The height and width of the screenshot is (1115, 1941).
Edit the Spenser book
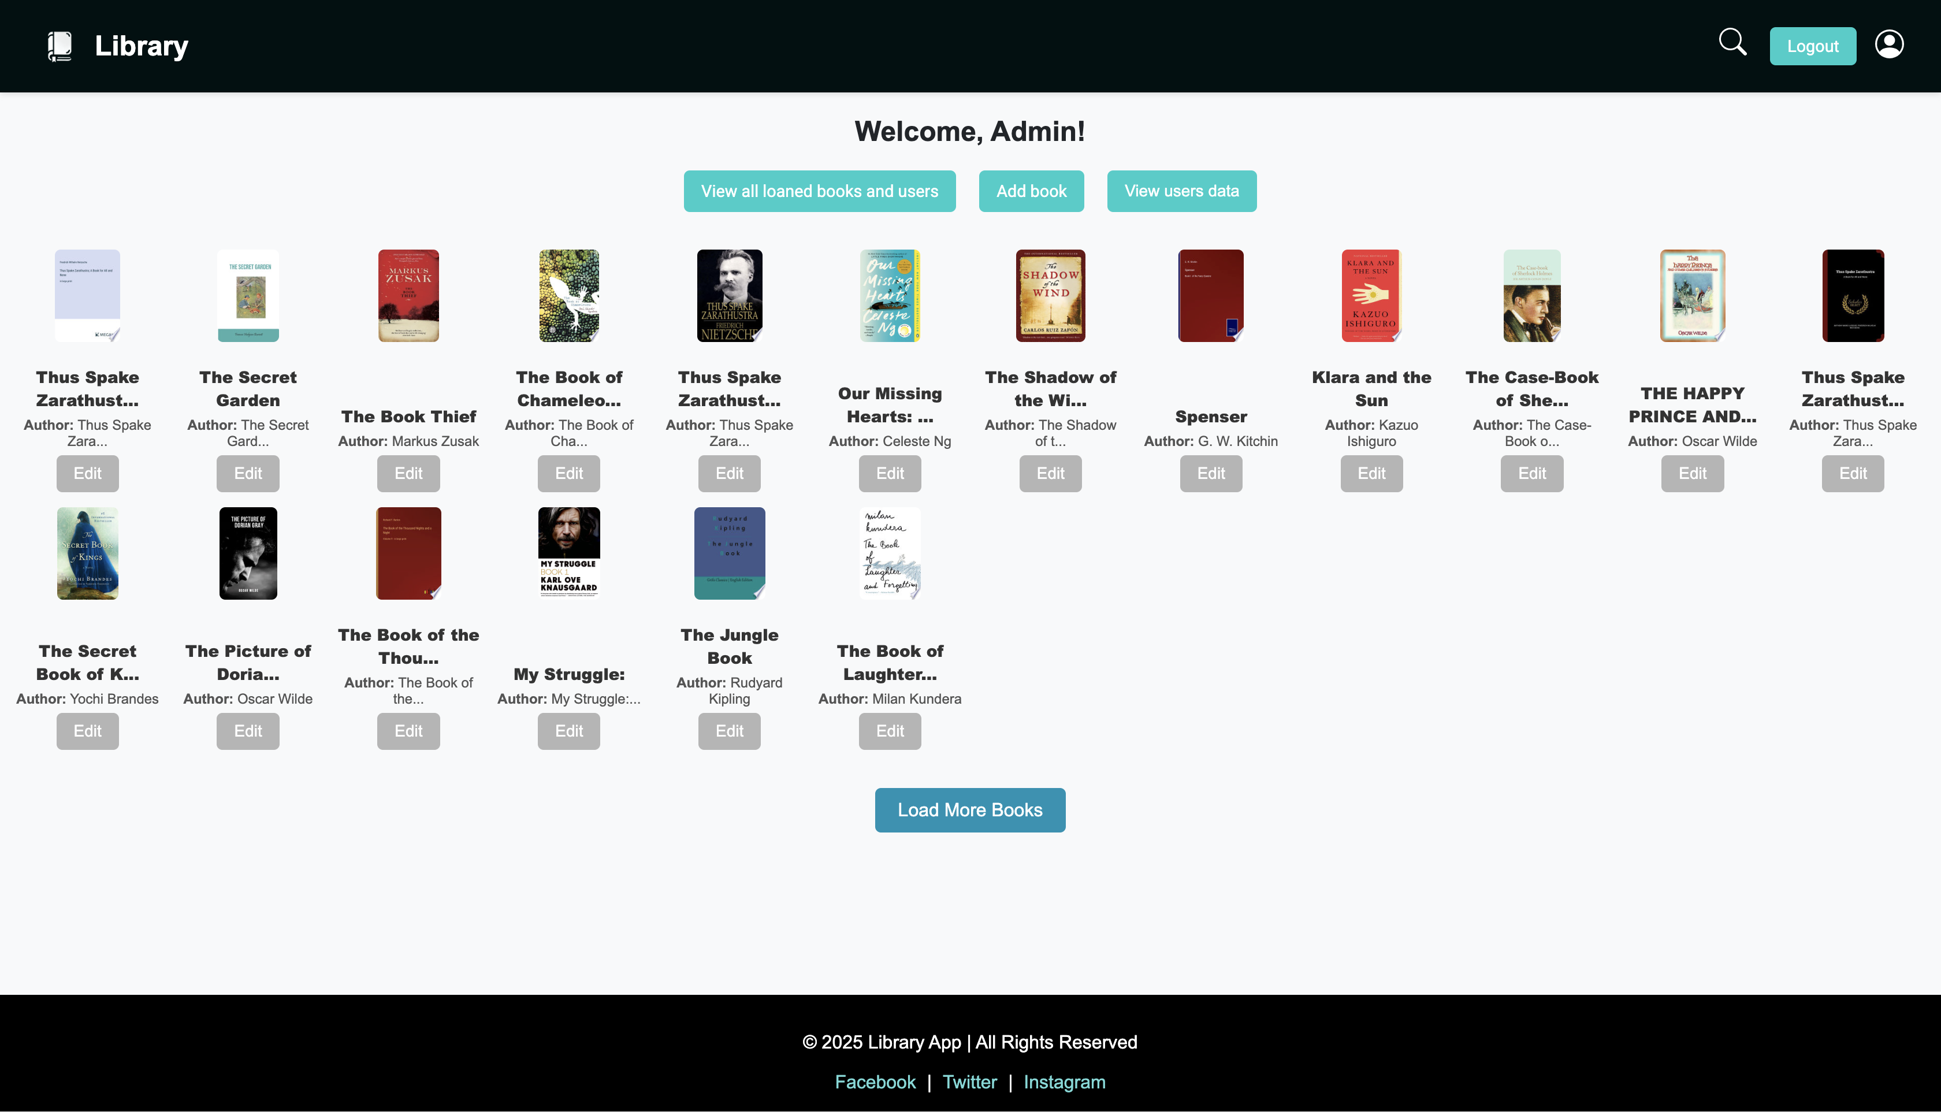pyautogui.click(x=1211, y=473)
